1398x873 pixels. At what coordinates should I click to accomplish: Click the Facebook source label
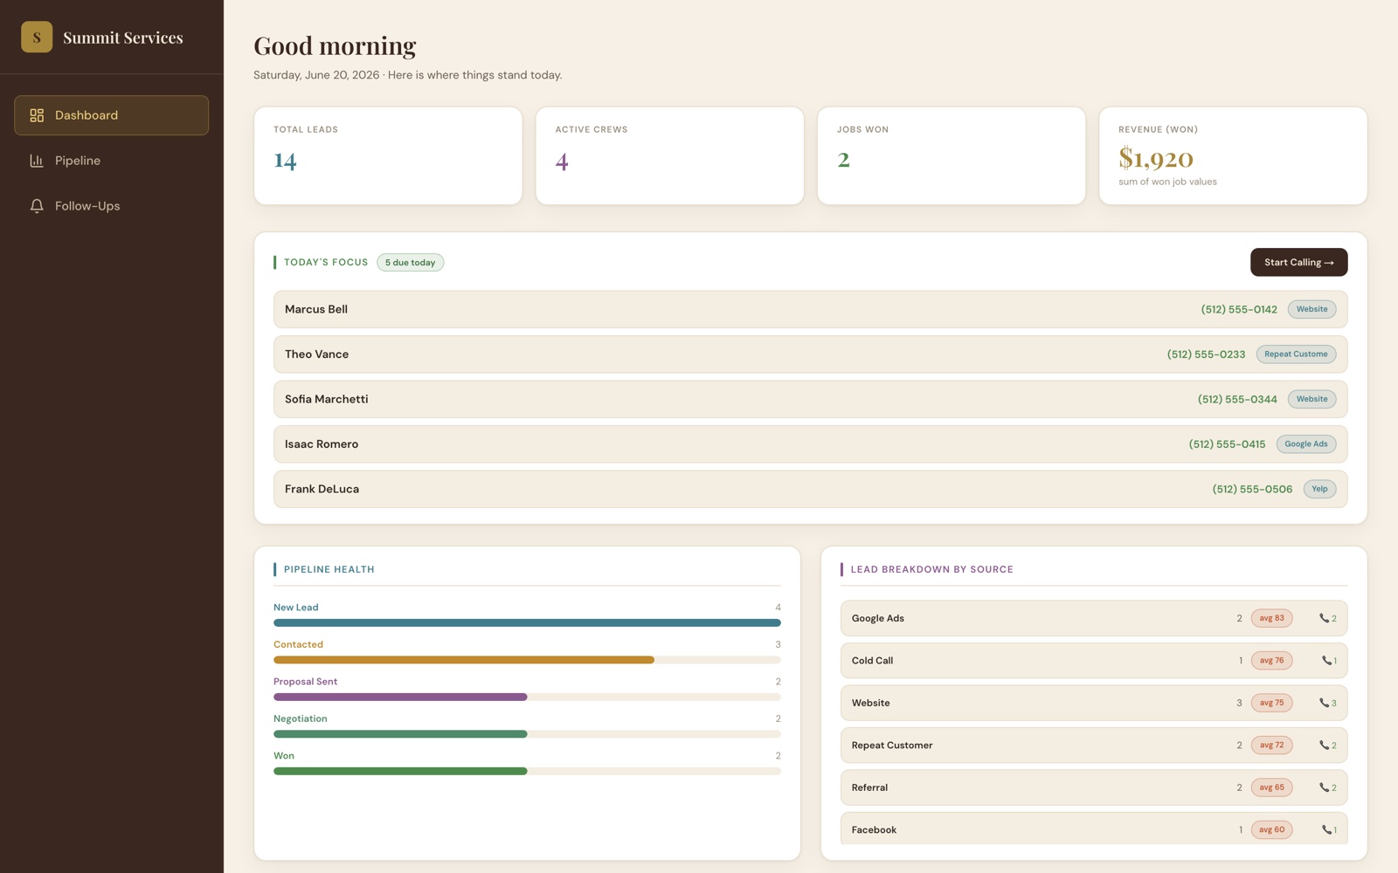pyautogui.click(x=874, y=830)
